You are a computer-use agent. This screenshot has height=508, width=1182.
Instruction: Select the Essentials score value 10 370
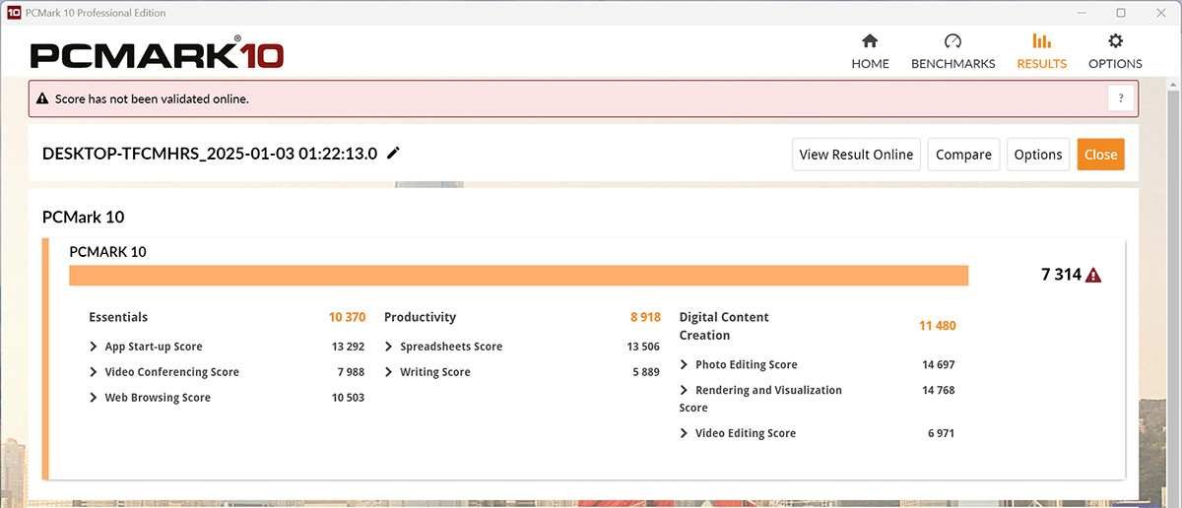(347, 317)
